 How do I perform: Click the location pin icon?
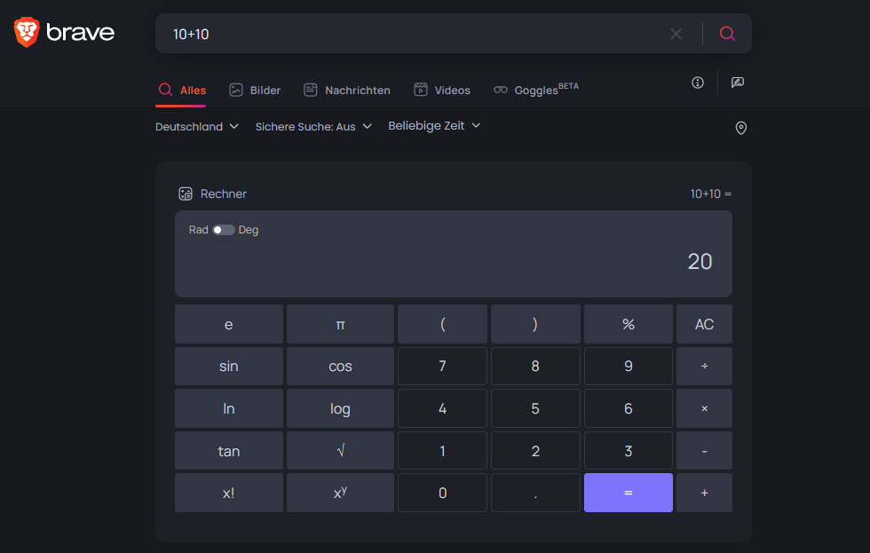[740, 128]
